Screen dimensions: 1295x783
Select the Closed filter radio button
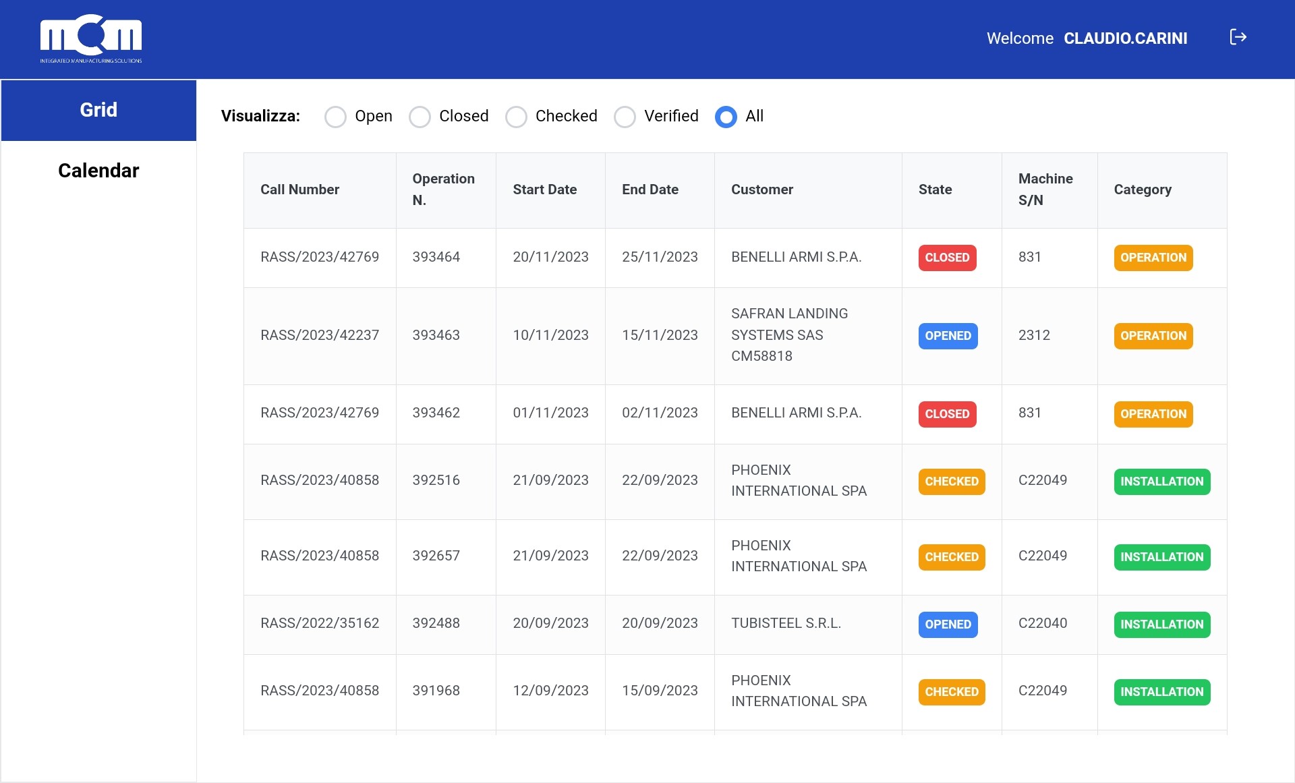tap(420, 117)
